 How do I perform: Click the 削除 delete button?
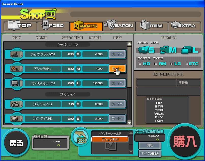[150, 145]
